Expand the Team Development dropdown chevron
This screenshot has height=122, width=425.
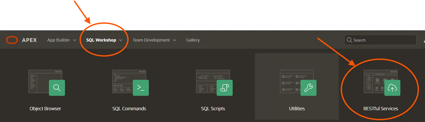(175, 40)
